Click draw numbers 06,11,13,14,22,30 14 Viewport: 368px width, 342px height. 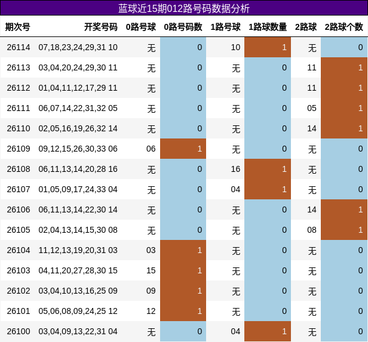pyautogui.click(x=78, y=209)
